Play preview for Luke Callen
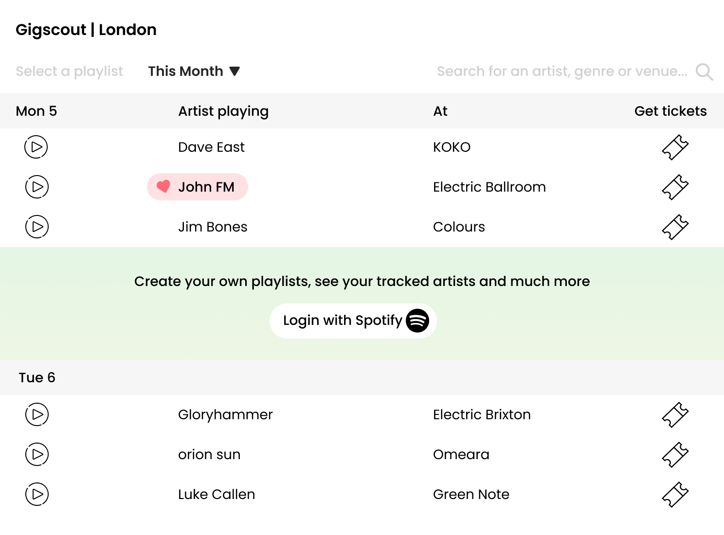 (36, 494)
